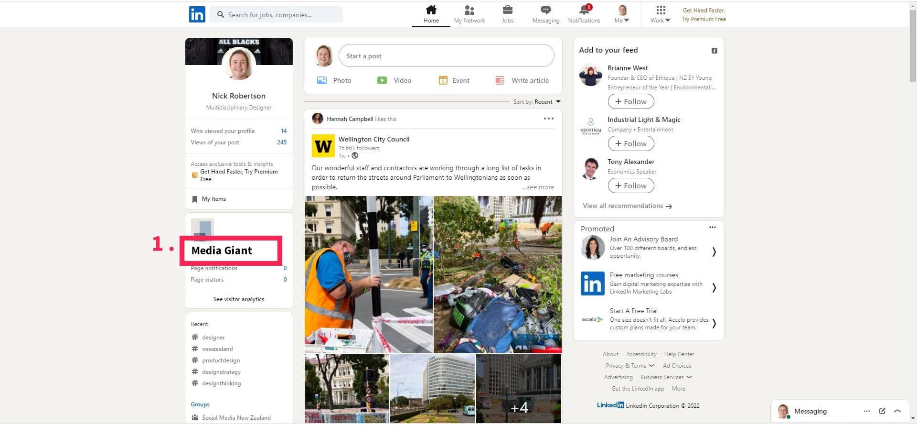Click the search for jobs field
The image size is (917, 425).
coord(277,15)
